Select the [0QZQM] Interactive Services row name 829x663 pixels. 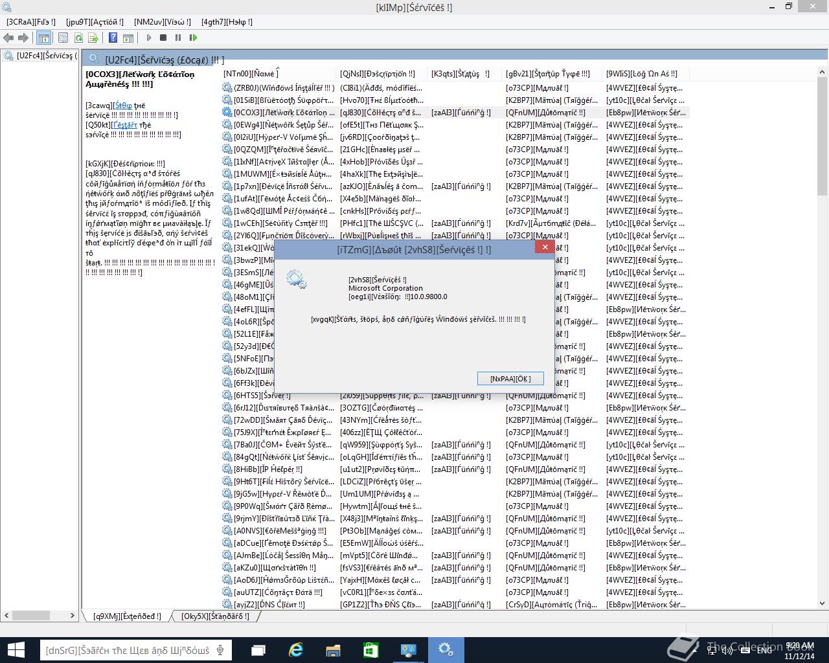284,149
